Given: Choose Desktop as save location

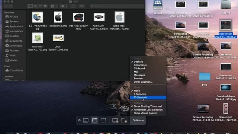Looking at the screenshot, I should tap(148, 62).
